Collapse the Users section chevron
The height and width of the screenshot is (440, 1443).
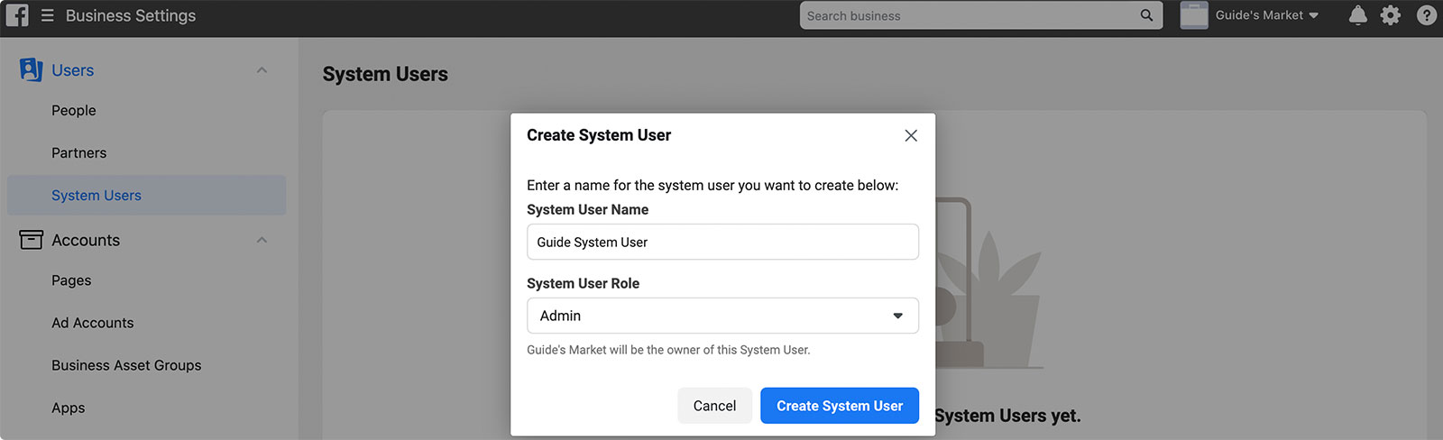click(x=262, y=70)
